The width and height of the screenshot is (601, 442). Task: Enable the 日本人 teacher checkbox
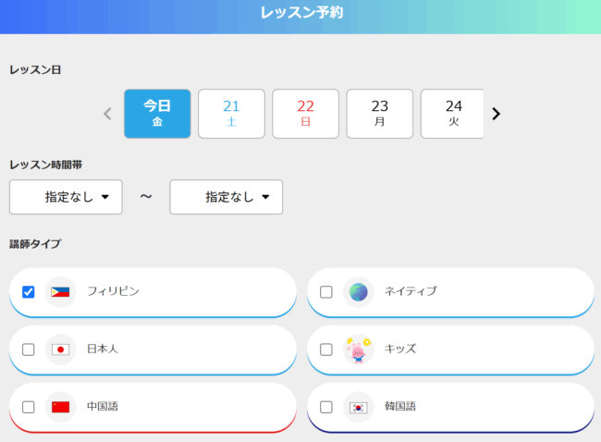[29, 350]
